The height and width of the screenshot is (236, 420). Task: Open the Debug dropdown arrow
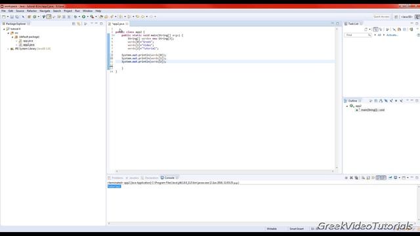tap(79, 16)
